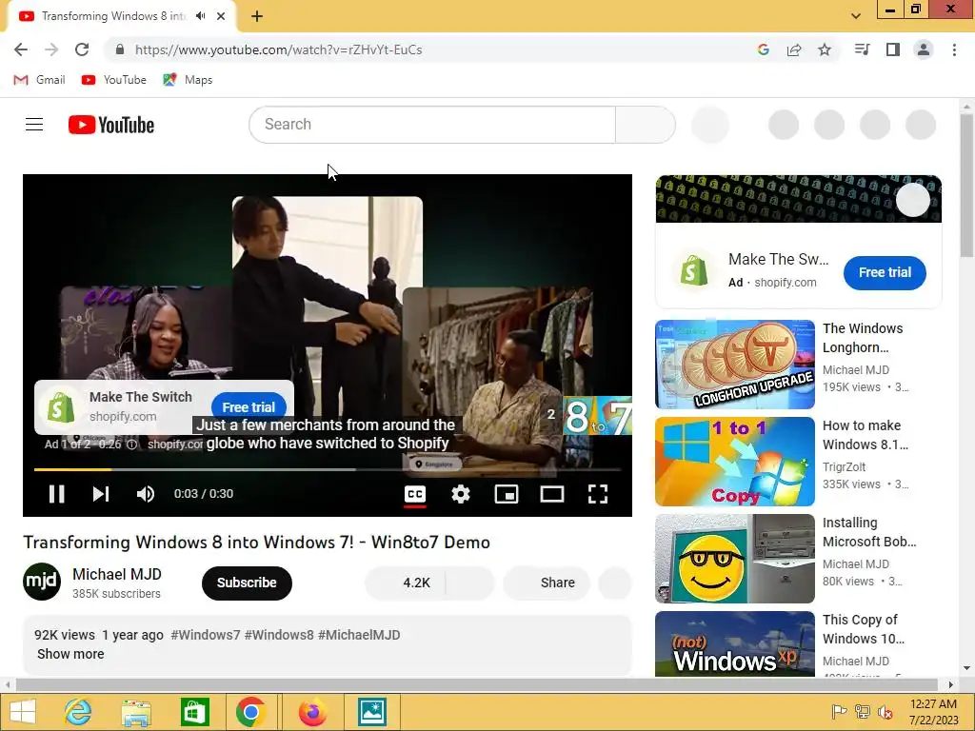The width and height of the screenshot is (975, 731).
Task: Share this page from address bar
Action: tap(794, 49)
